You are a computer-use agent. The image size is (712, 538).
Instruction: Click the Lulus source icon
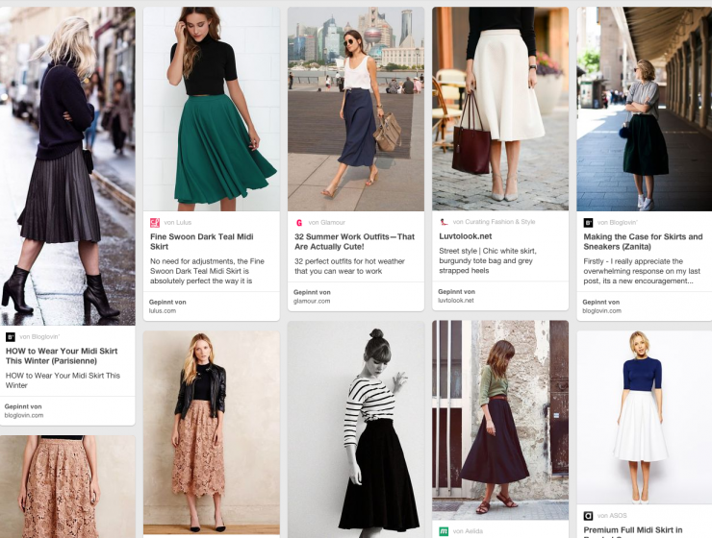coord(155,222)
